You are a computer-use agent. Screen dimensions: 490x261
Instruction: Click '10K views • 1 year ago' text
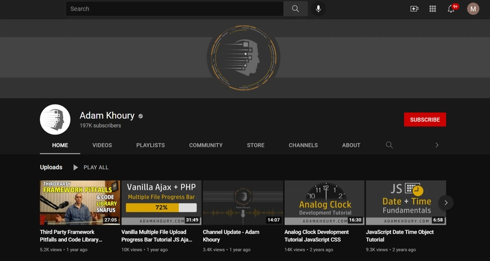(x=145, y=250)
